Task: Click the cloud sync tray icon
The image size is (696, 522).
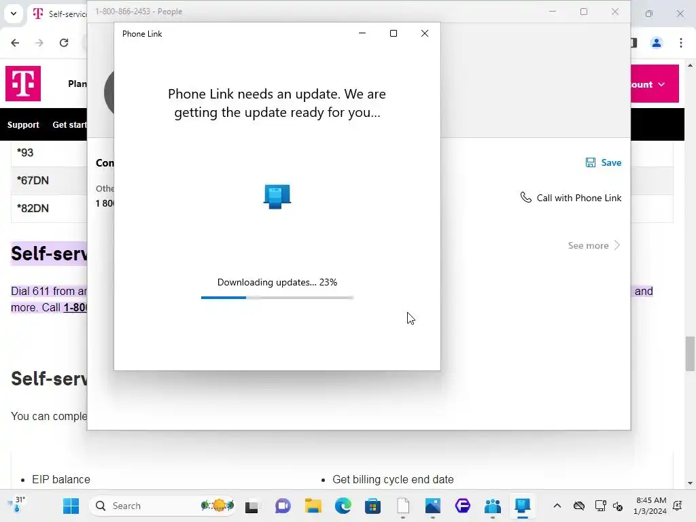Action: 579,506
